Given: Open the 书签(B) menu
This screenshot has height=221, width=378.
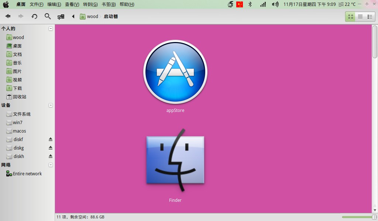Looking at the screenshot, I should [109, 4].
